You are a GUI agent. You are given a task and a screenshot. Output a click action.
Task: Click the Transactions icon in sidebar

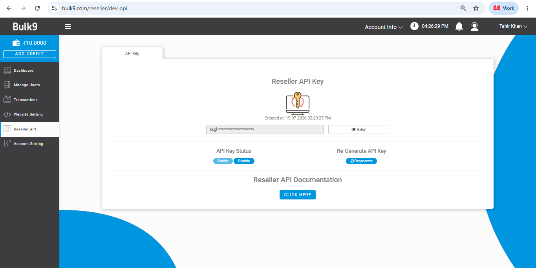click(x=7, y=100)
